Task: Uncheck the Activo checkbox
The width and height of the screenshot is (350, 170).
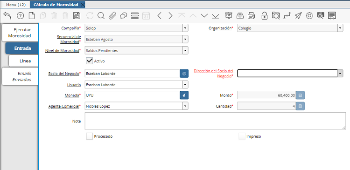Action: (x=90, y=61)
